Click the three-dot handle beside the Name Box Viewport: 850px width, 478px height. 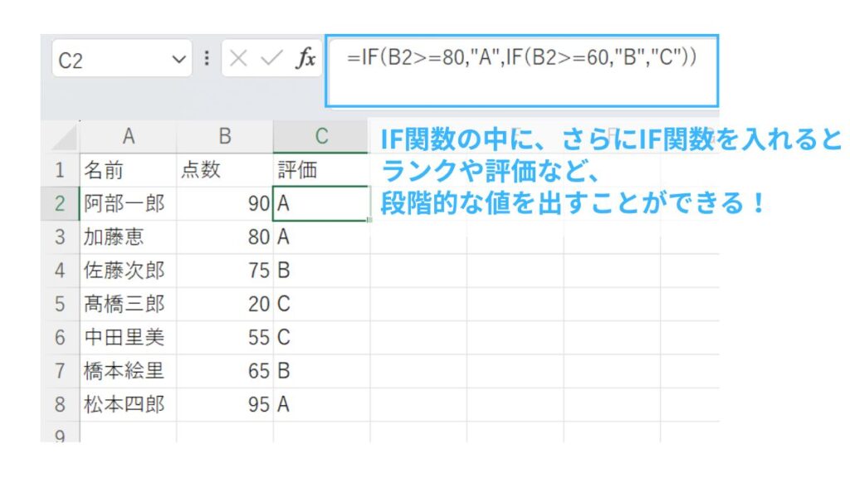click(x=207, y=58)
